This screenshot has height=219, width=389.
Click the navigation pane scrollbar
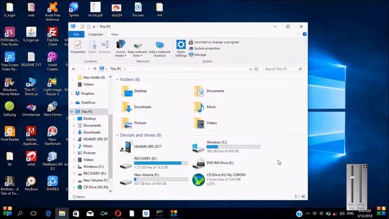click(111, 146)
